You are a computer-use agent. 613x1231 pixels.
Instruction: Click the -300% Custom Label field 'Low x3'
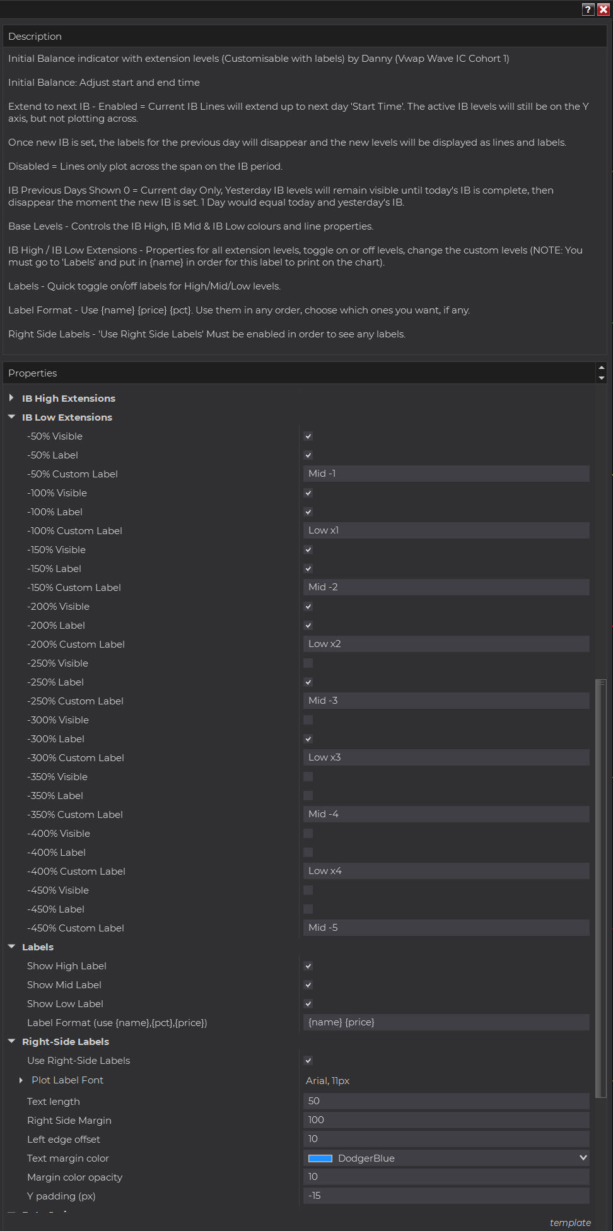point(447,757)
